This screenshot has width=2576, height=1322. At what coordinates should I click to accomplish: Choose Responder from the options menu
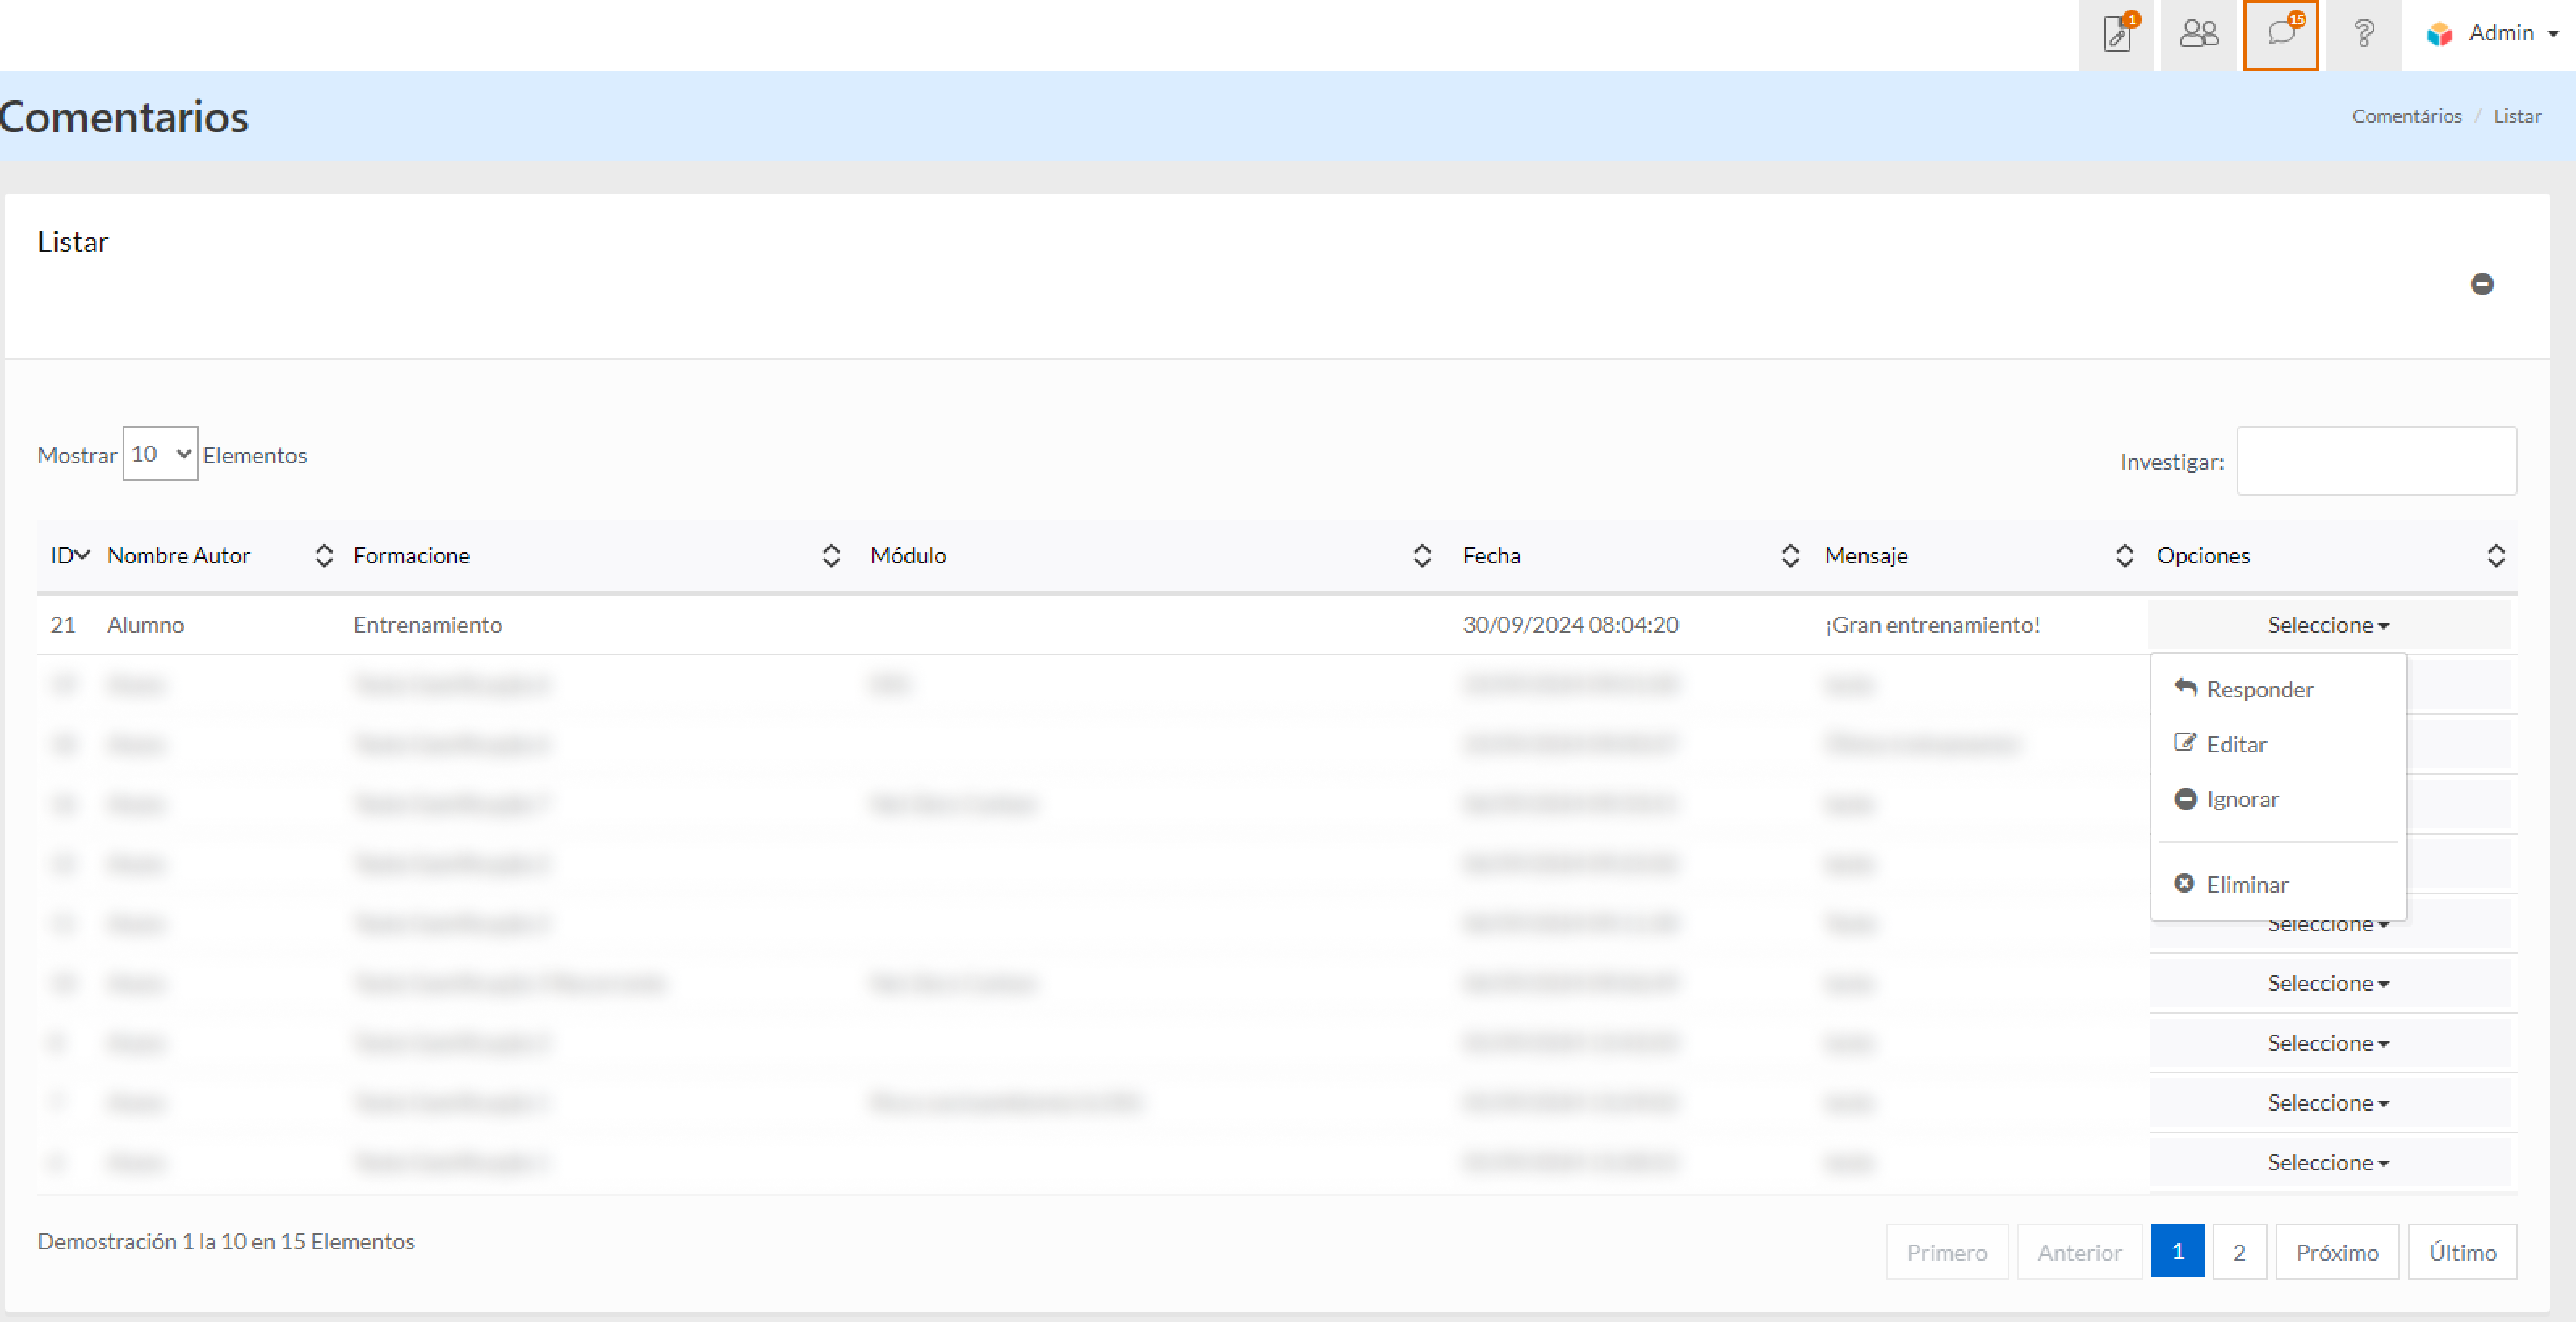point(2259,689)
